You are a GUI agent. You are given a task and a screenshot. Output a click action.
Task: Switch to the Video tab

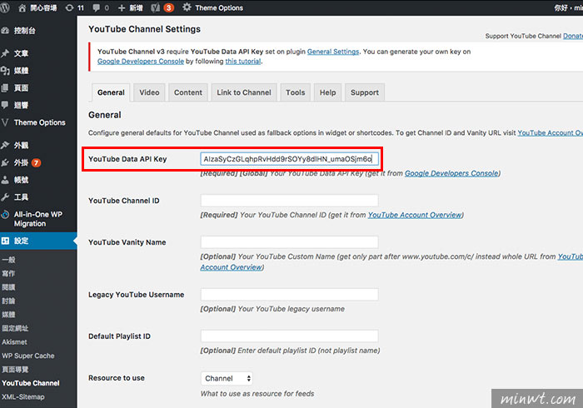tap(149, 92)
